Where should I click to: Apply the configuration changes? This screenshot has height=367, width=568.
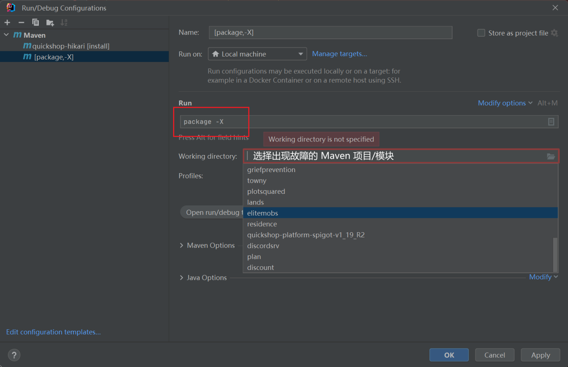coord(540,355)
